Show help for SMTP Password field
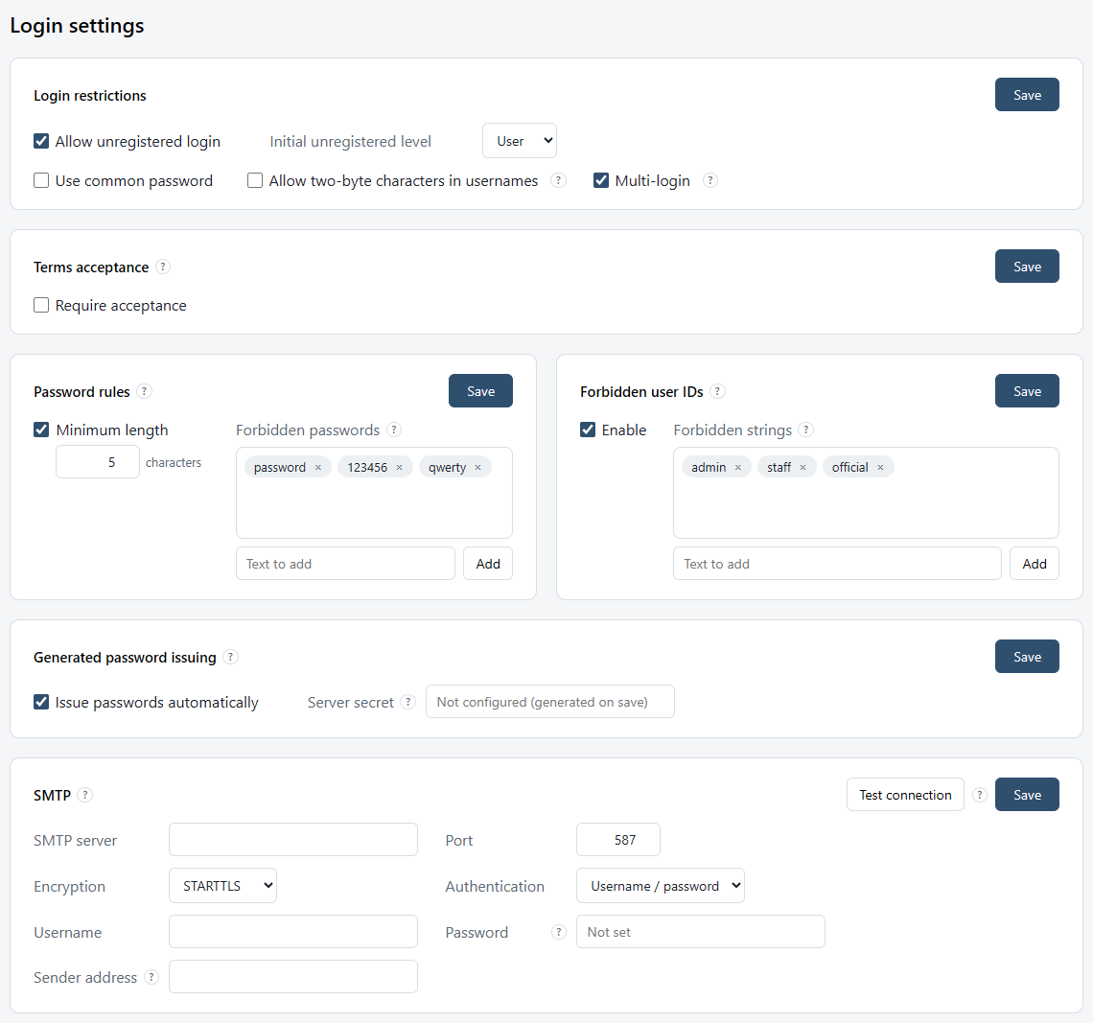The image size is (1093, 1023). click(x=558, y=932)
